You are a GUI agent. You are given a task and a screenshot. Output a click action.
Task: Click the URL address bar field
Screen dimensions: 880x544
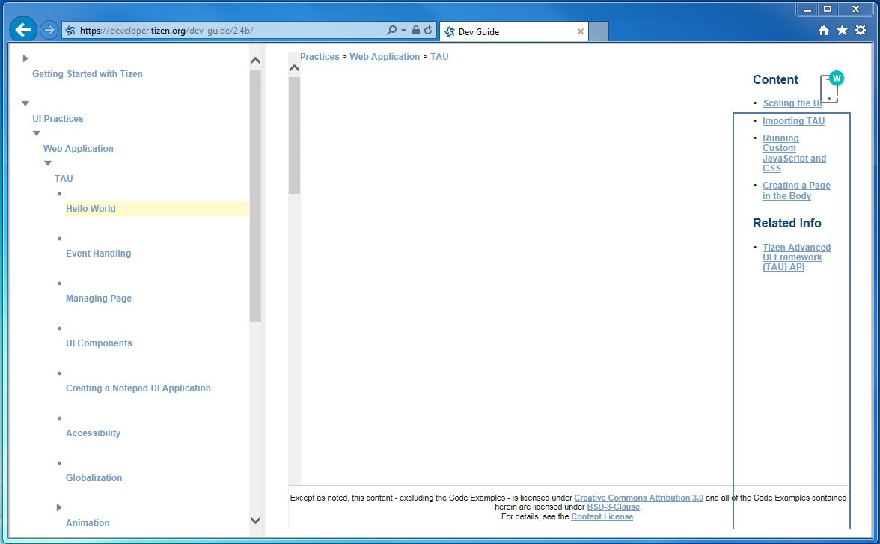pyautogui.click(x=224, y=31)
